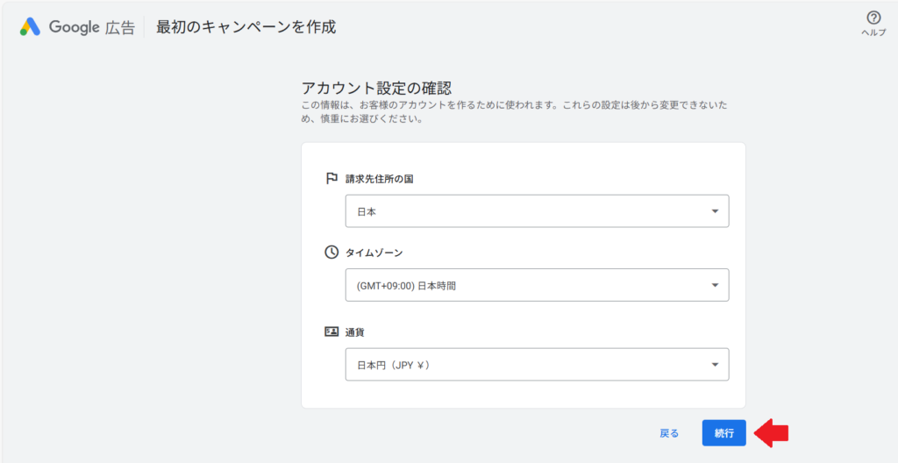Click the 請求先住所の国 label
This screenshot has width=898, height=463.
point(379,179)
